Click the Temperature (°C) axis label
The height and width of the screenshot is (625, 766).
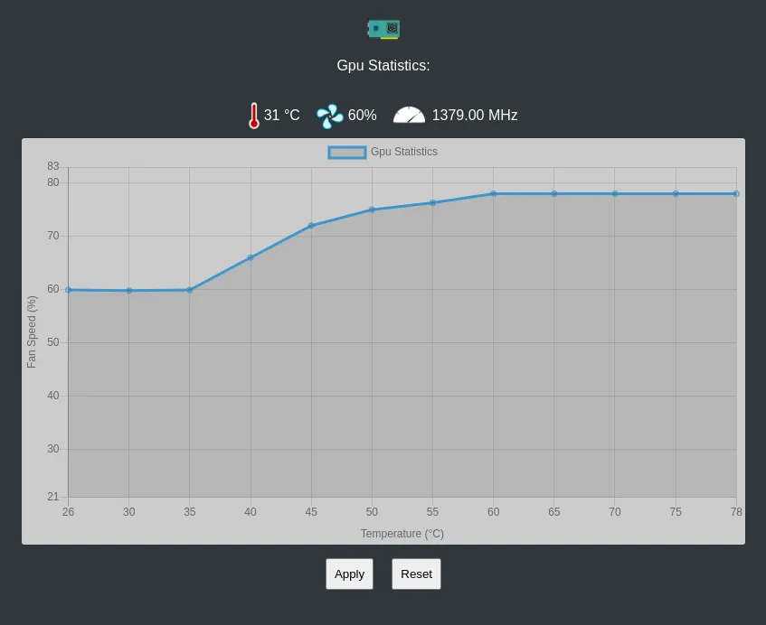[x=402, y=533]
